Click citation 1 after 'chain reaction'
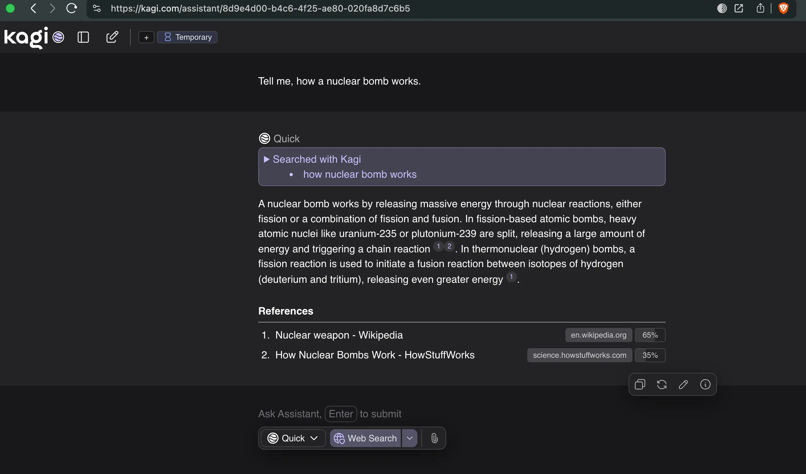The image size is (806, 474). pyautogui.click(x=438, y=246)
